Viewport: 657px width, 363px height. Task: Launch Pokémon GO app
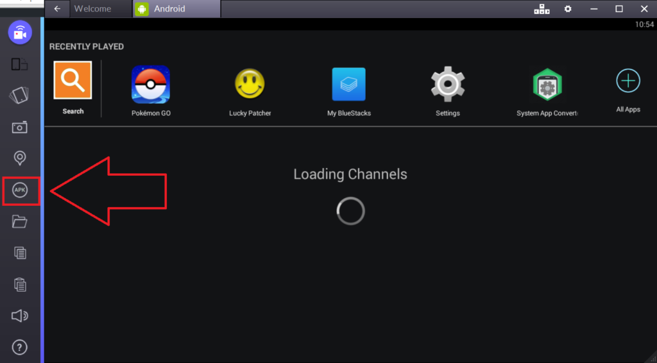click(151, 85)
